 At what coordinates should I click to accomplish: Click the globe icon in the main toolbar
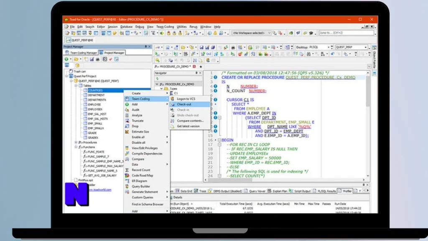209,33
